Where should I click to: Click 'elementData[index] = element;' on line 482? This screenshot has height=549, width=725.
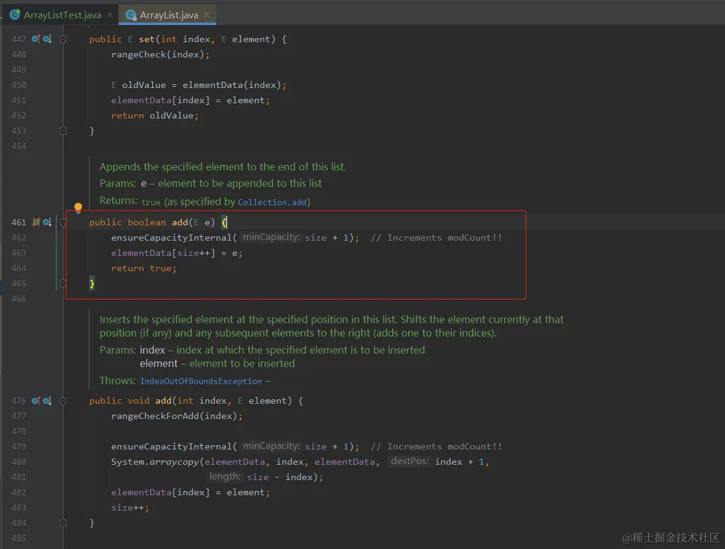[190, 492]
